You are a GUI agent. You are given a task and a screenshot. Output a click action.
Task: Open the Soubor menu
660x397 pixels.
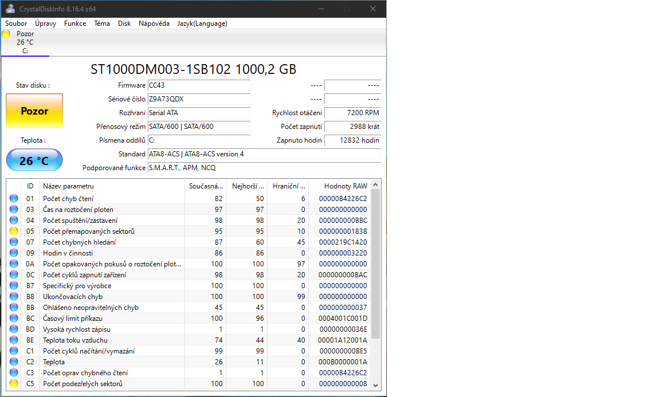tap(16, 23)
